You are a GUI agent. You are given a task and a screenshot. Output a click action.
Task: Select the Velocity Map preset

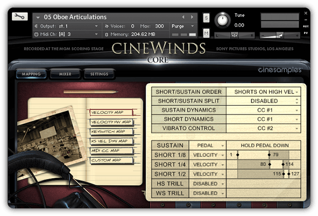111,112
